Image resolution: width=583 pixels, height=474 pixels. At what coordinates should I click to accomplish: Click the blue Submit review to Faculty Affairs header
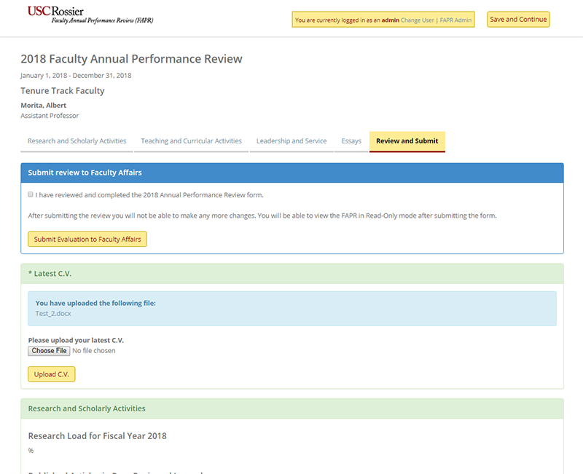click(x=85, y=173)
